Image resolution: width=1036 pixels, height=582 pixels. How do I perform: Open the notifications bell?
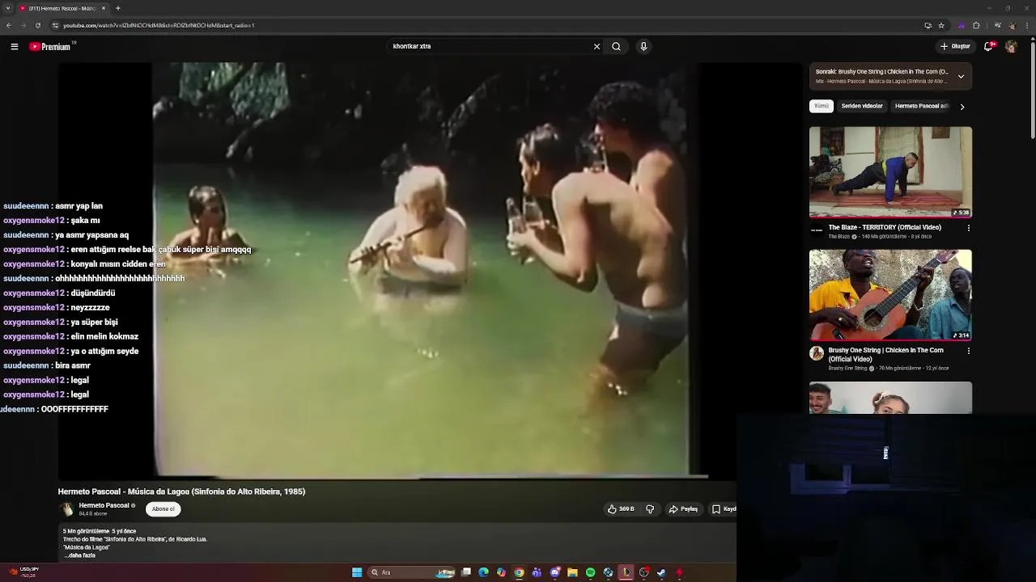988,46
